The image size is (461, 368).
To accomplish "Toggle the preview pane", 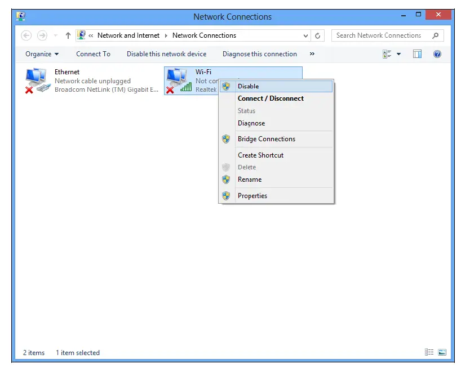I will pos(417,54).
